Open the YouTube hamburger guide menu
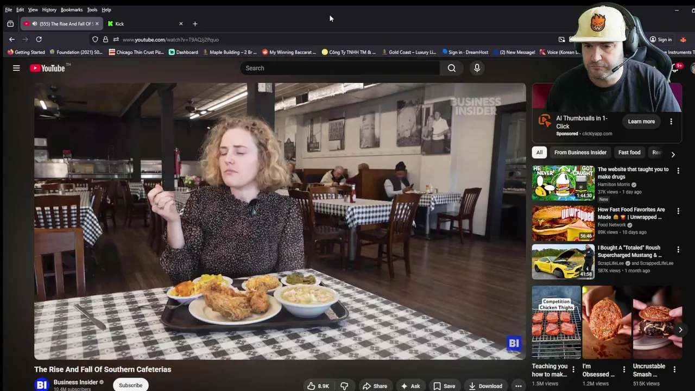This screenshot has width=695, height=391. coord(16,68)
